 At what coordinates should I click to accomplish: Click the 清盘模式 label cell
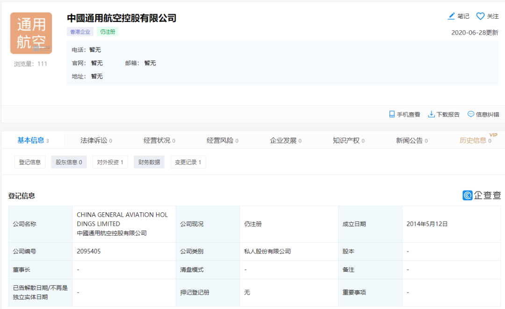click(x=208, y=269)
